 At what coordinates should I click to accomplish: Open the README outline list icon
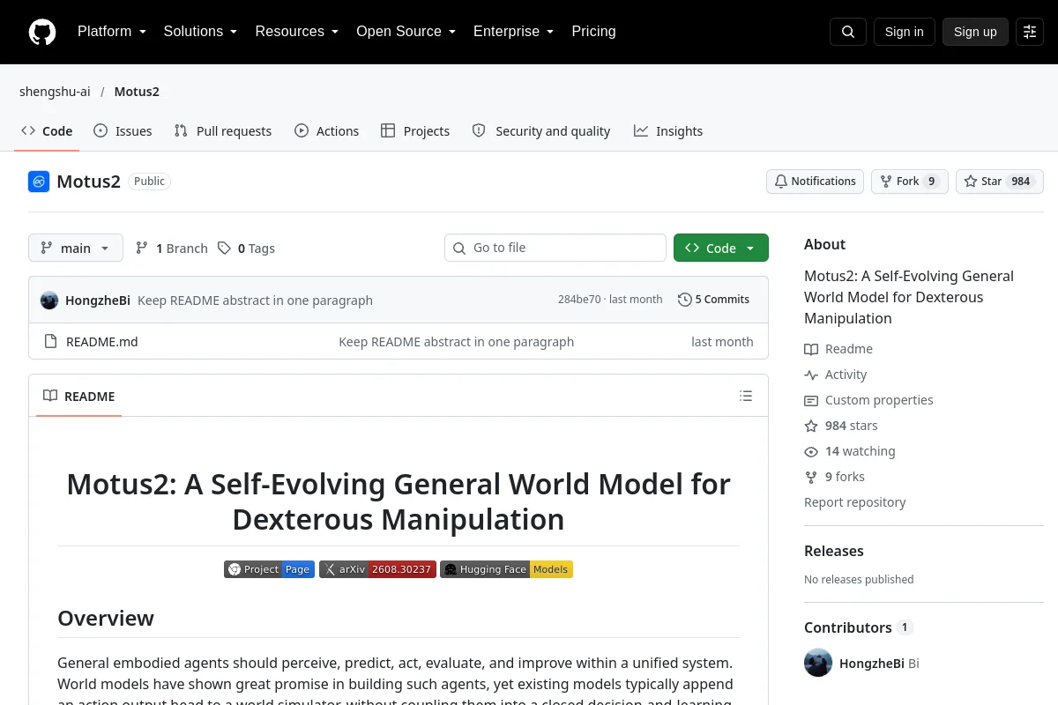pyautogui.click(x=746, y=396)
